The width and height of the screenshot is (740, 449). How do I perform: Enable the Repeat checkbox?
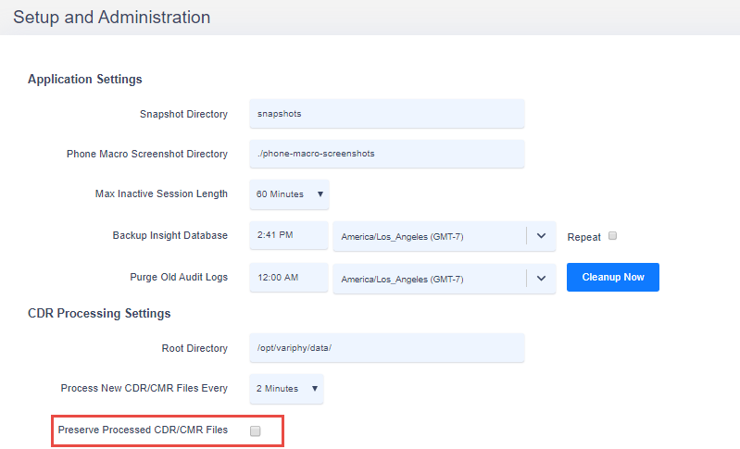point(612,235)
